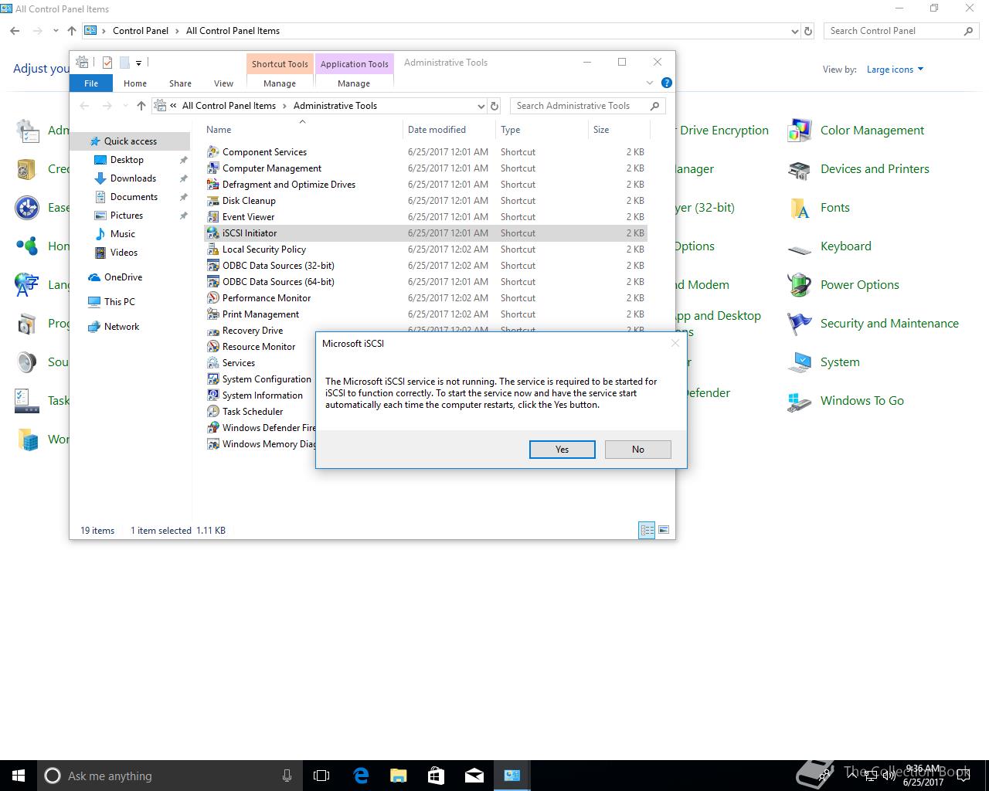Viewport: 989px width, 791px height.
Task: Open Quick Access Toolbar customize dropdown
Action: (x=138, y=63)
